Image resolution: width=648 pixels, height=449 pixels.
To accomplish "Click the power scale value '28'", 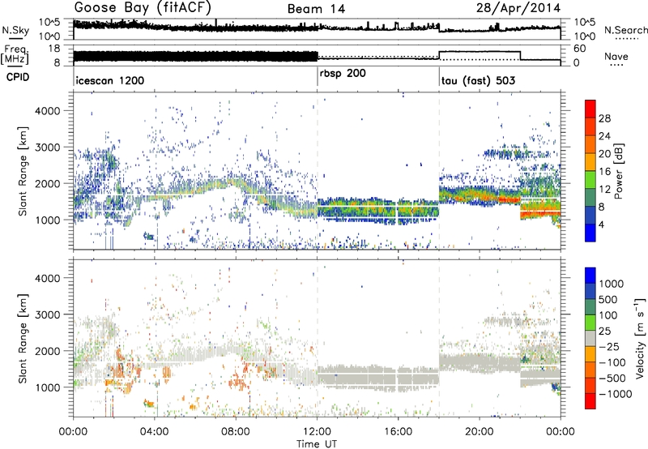I will (x=604, y=118).
